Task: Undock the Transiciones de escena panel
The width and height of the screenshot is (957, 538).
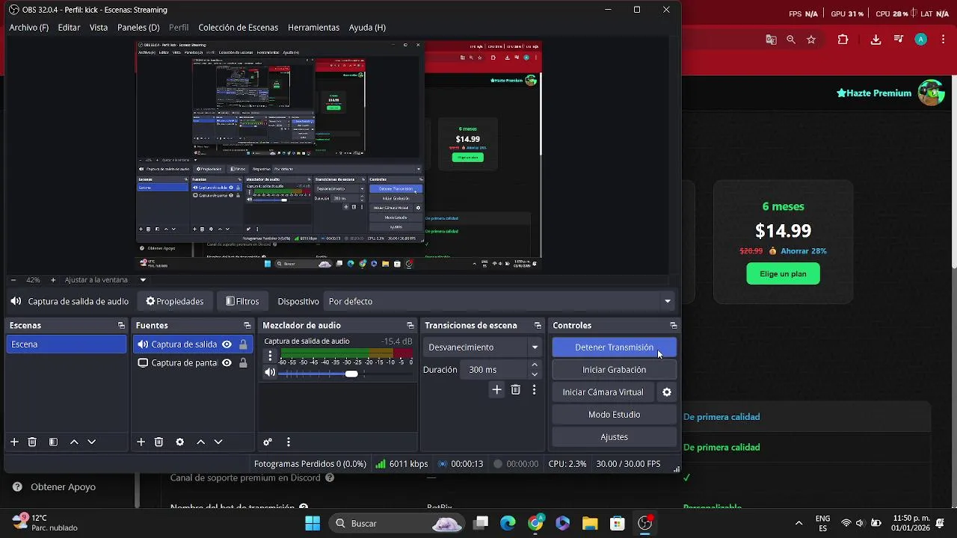Action: click(538, 326)
